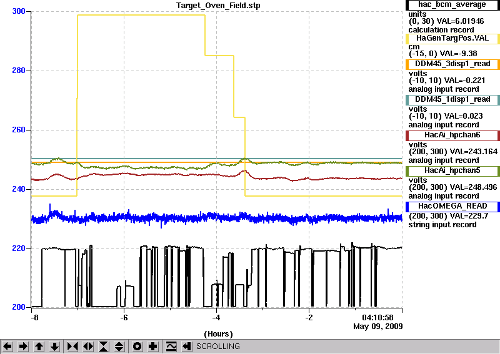Click the 260 label on the Y axis
500x354 pixels.
19,130
